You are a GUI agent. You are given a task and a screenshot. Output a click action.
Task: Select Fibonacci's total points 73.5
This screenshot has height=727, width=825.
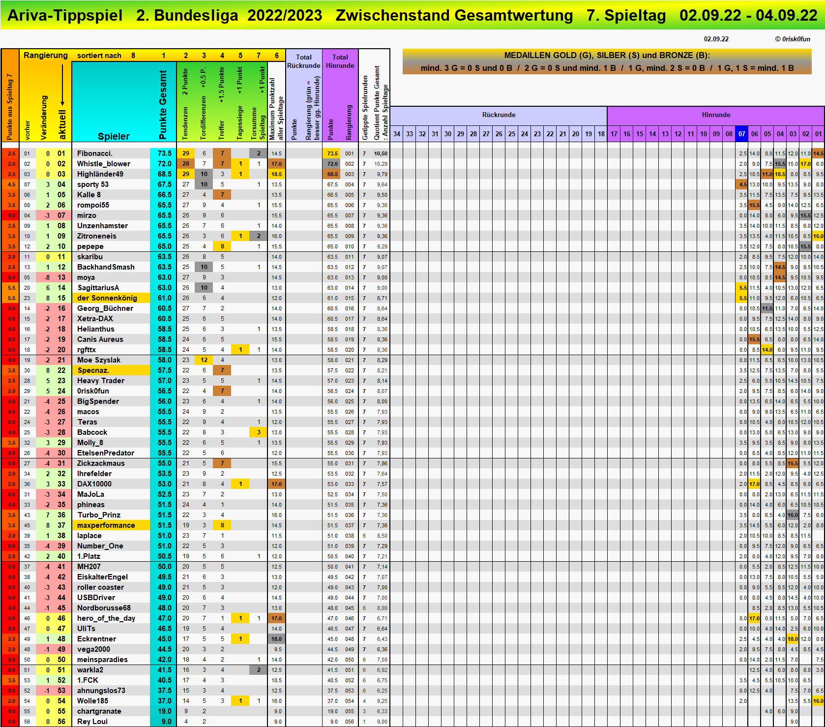click(x=165, y=153)
